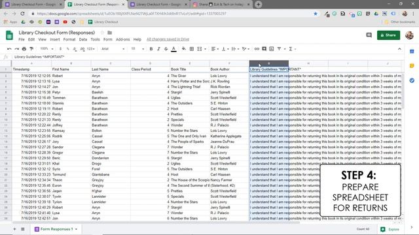Add a new sheet with plus button
The image size is (419, 235).
pos(14,229)
